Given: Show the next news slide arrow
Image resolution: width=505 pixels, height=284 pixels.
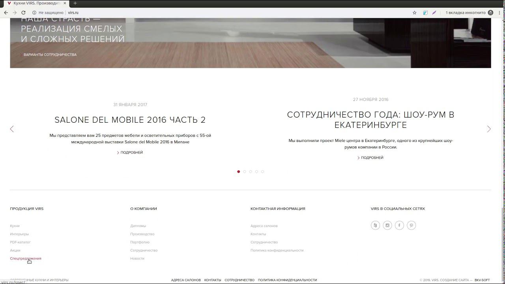Looking at the screenshot, I should pos(489,129).
